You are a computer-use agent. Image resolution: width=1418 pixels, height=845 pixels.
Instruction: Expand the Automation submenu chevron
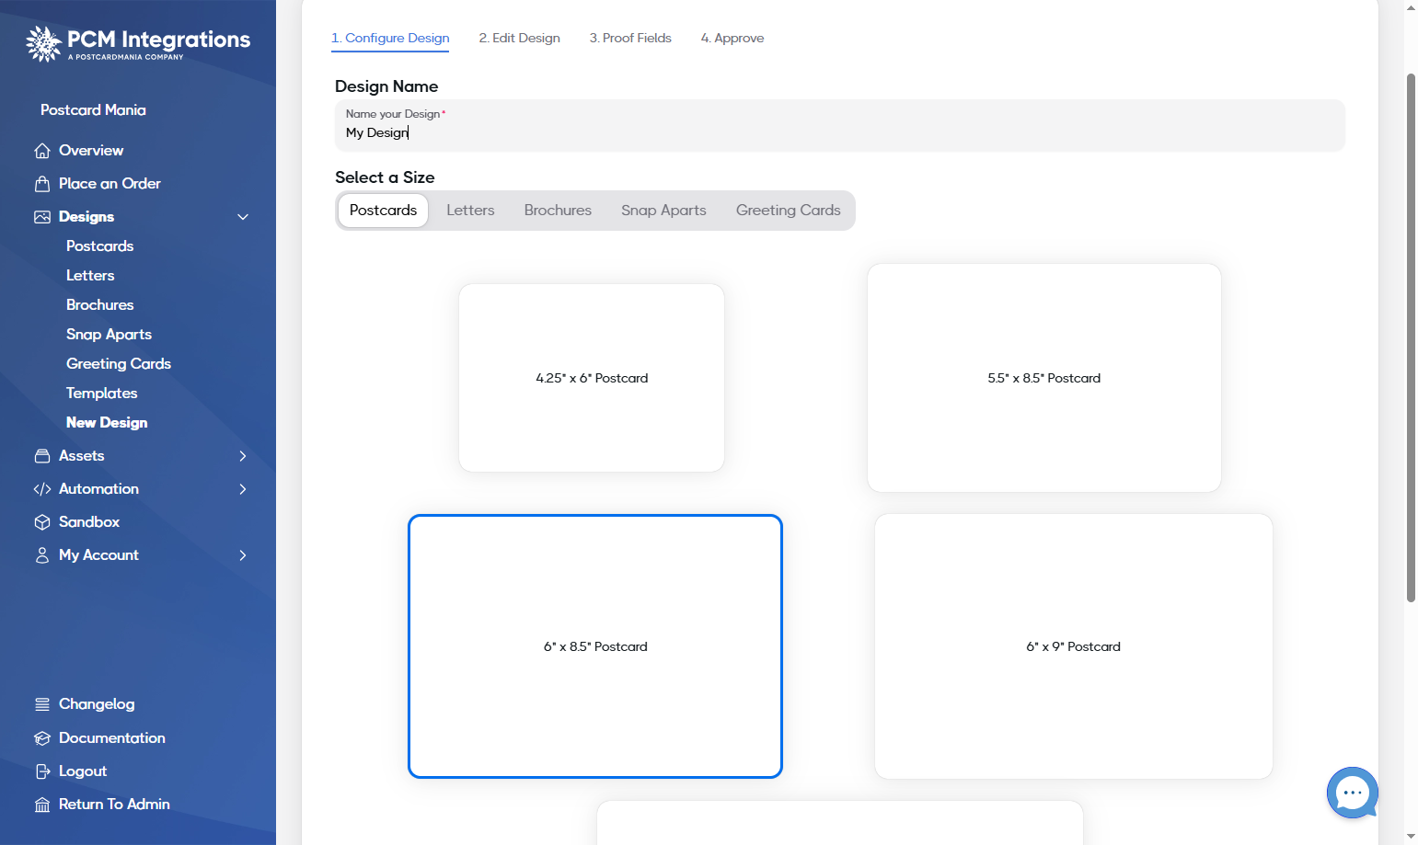coord(243,489)
